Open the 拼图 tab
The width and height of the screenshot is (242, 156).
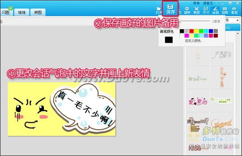click(x=38, y=12)
